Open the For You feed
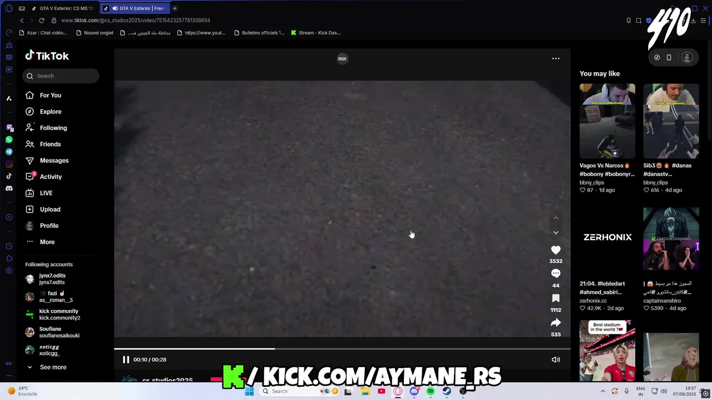Image resolution: width=712 pixels, height=400 pixels. tap(43, 96)
